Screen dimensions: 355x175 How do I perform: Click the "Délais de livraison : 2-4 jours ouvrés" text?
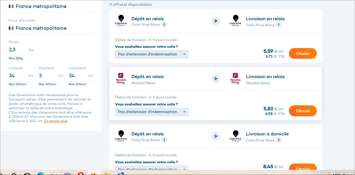[146, 97]
